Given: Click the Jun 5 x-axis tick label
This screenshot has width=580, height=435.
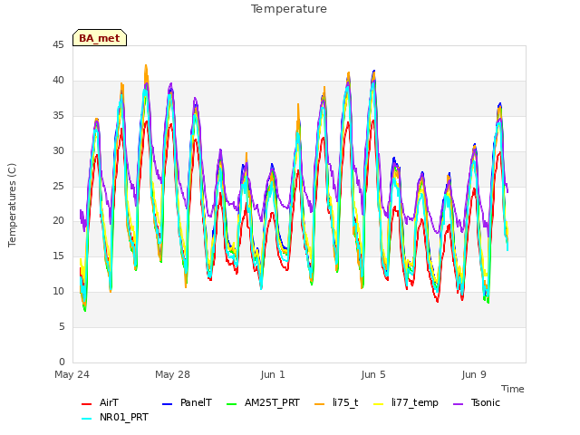Looking at the screenshot, I should pos(373,374).
